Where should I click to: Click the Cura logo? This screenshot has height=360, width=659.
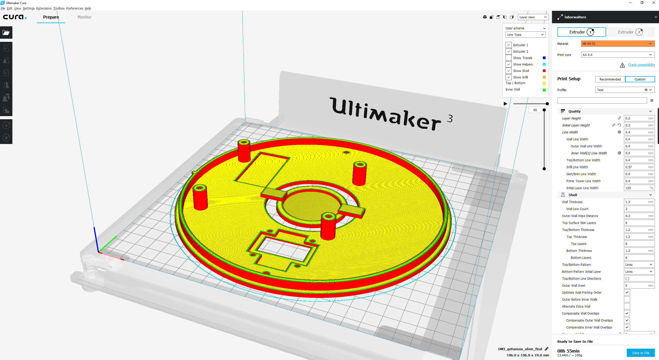pyautogui.click(x=15, y=17)
